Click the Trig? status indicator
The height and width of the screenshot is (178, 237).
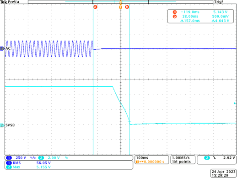click(x=219, y=2)
